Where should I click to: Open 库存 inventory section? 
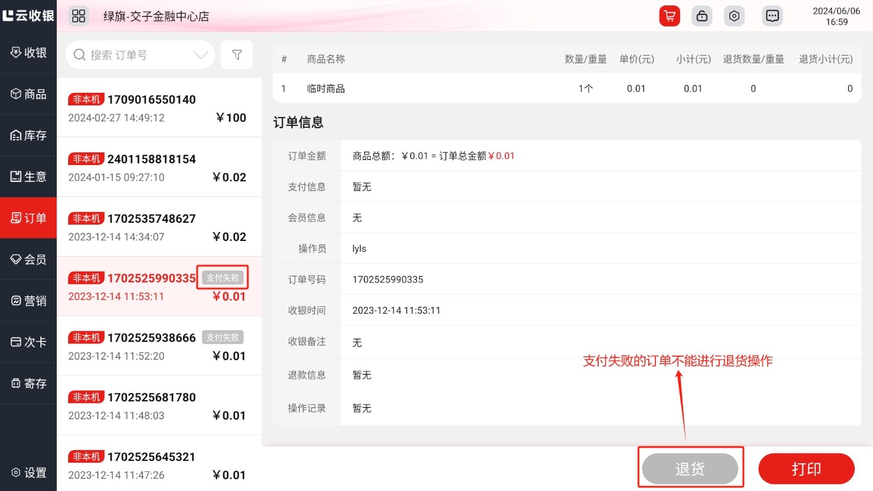(x=28, y=136)
